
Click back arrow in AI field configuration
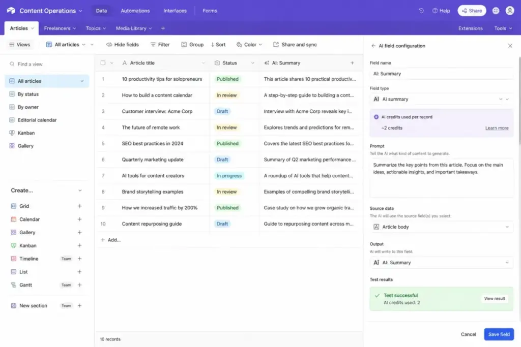pos(373,46)
